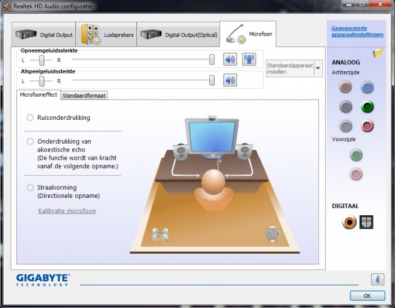Click the right speaker in the illustration

click(x=244, y=151)
